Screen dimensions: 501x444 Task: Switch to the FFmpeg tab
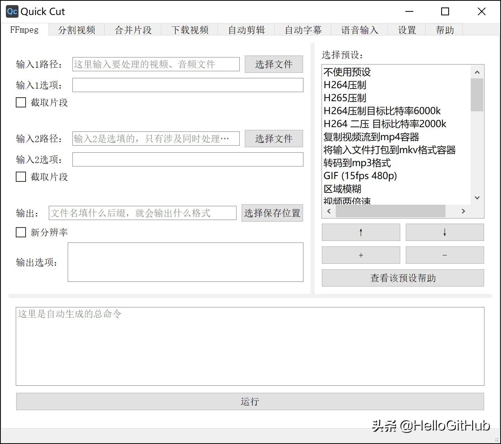click(24, 30)
